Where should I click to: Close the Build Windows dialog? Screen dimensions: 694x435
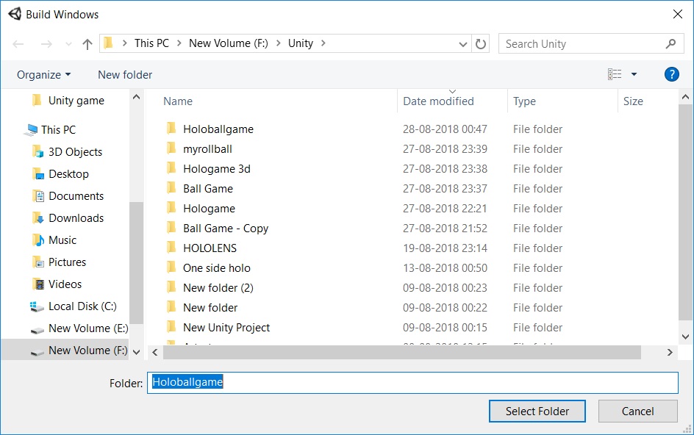(x=678, y=14)
